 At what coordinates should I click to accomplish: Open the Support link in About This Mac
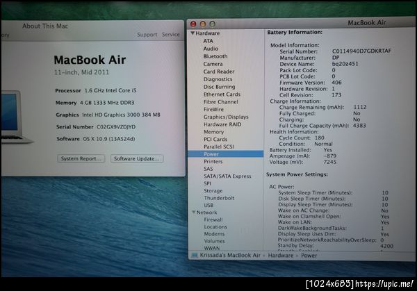click(147, 35)
